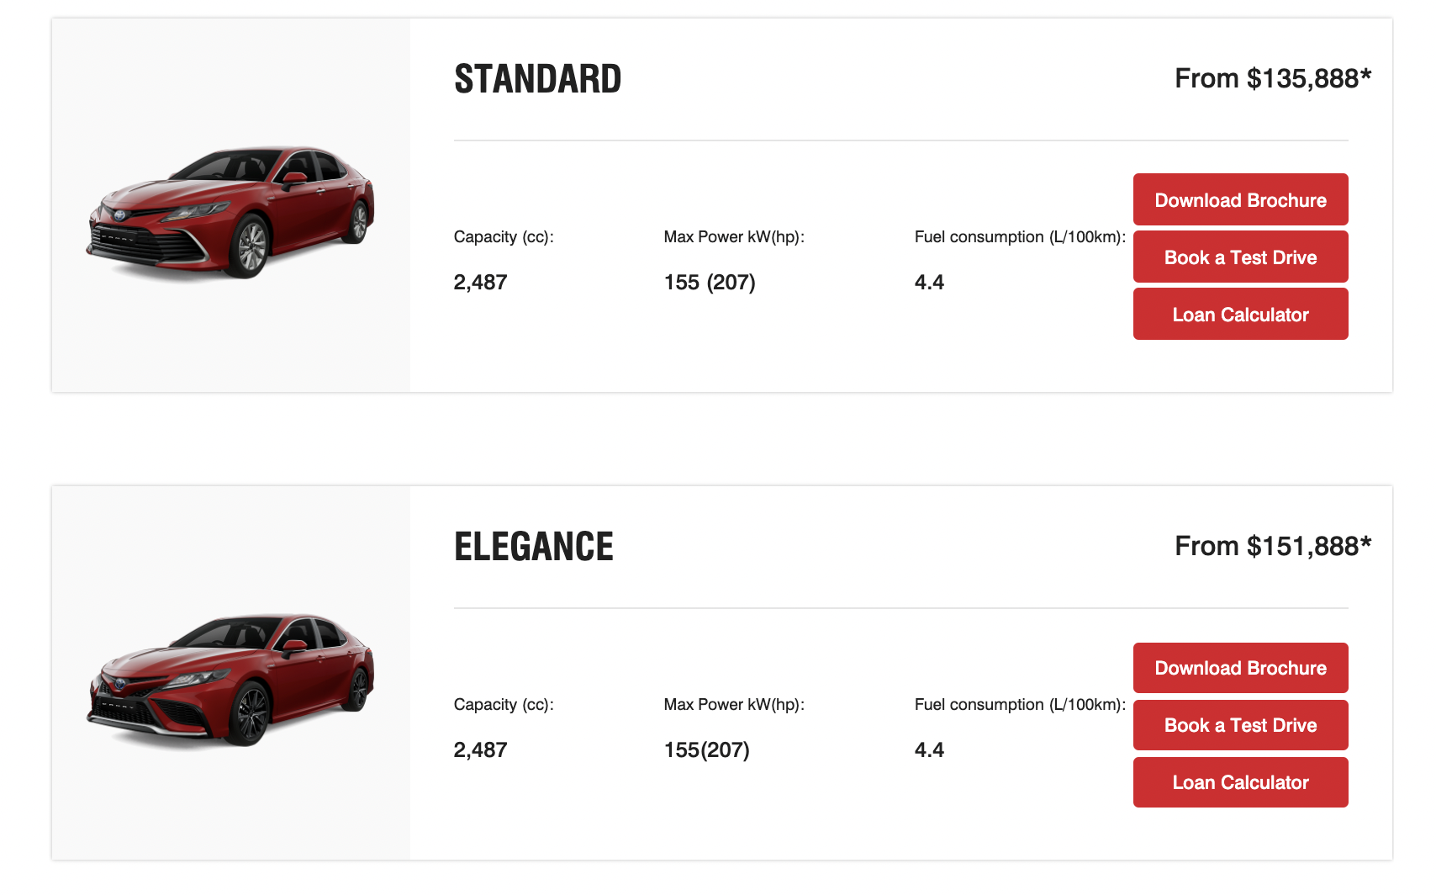The image size is (1436, 895).
Task: Select the ELEGANCE heading
Action: click(534, 547)
